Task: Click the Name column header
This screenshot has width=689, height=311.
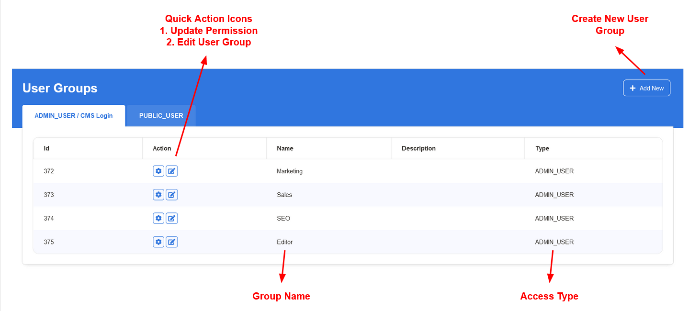Action: [x=285, y=148]
